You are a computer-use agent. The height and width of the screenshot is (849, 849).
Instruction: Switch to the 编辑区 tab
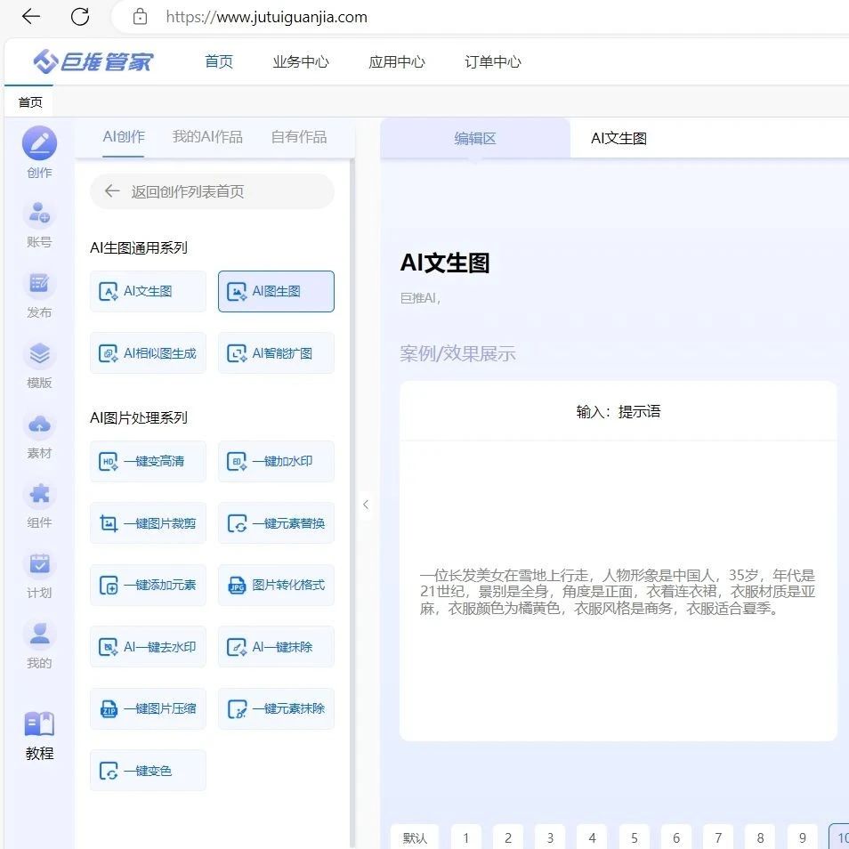(475, 139)
